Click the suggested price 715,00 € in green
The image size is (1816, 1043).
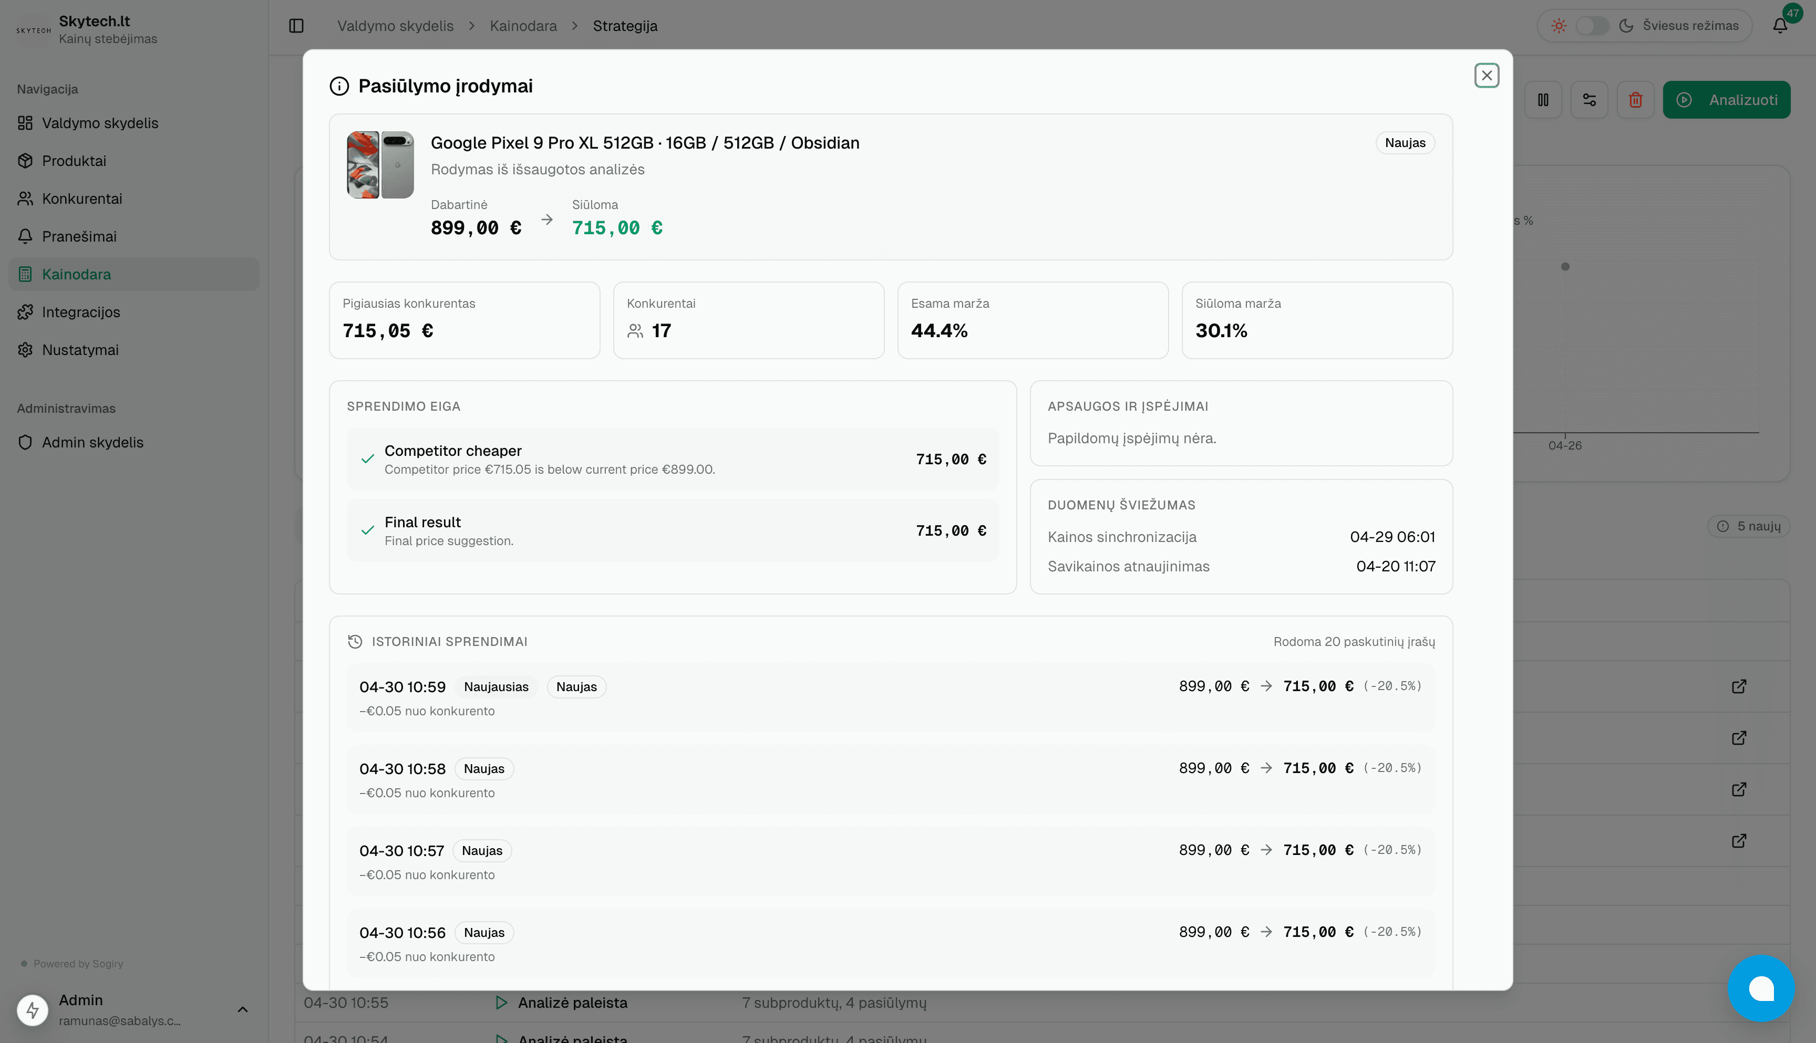pos(617,228)
